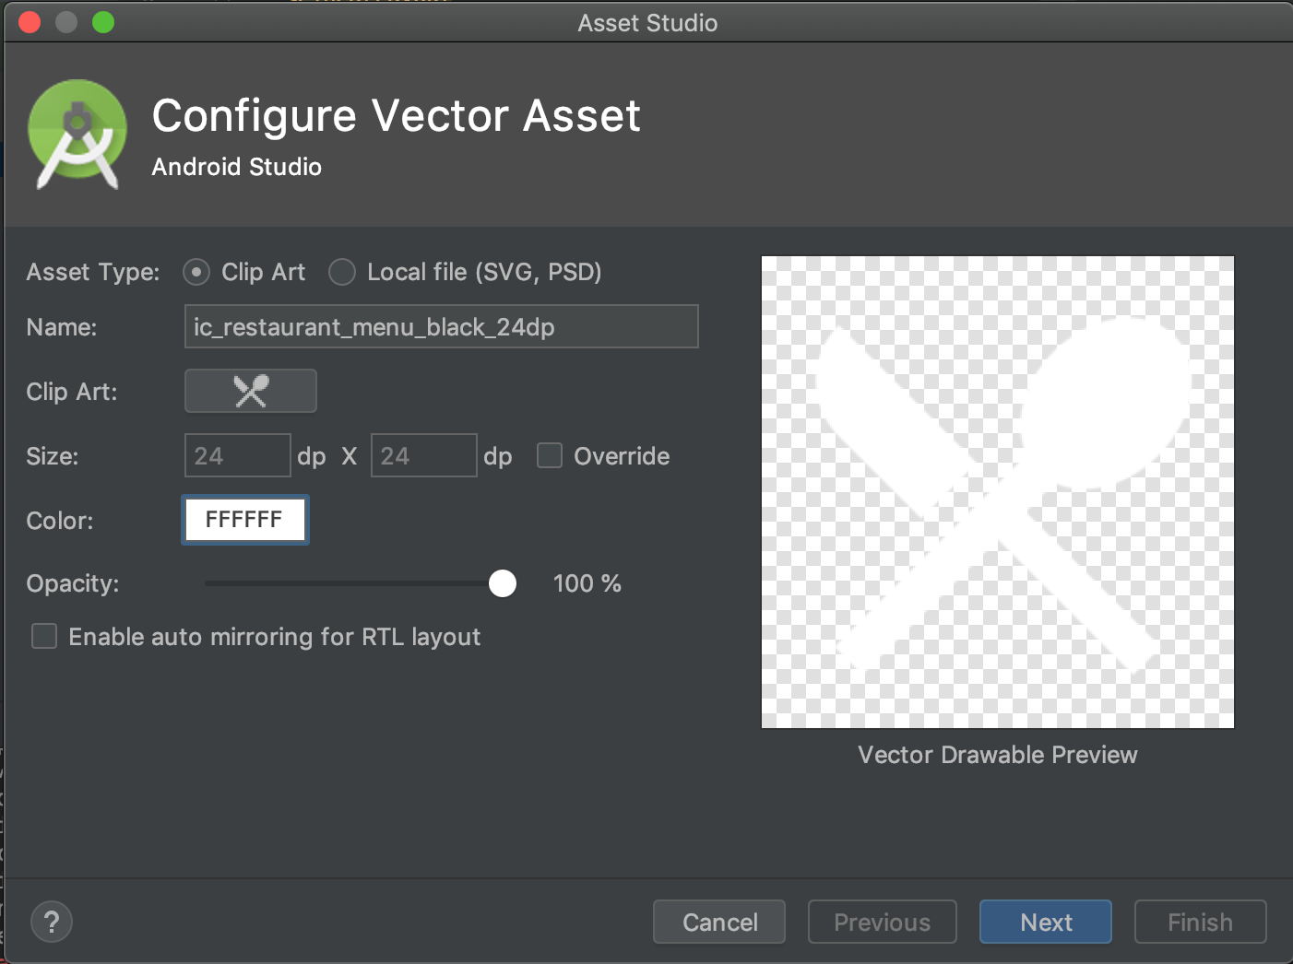Enable the size Override checkbox
This screenshot has height=964, width=1293.
(550, 455)
